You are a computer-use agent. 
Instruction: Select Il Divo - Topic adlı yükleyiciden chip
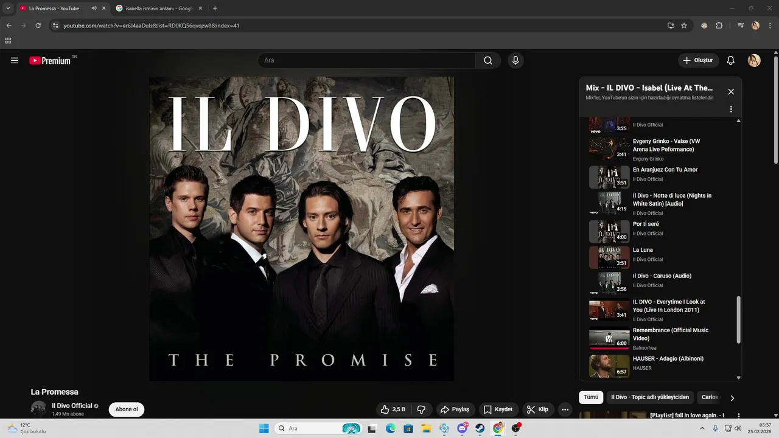(650, 397)
